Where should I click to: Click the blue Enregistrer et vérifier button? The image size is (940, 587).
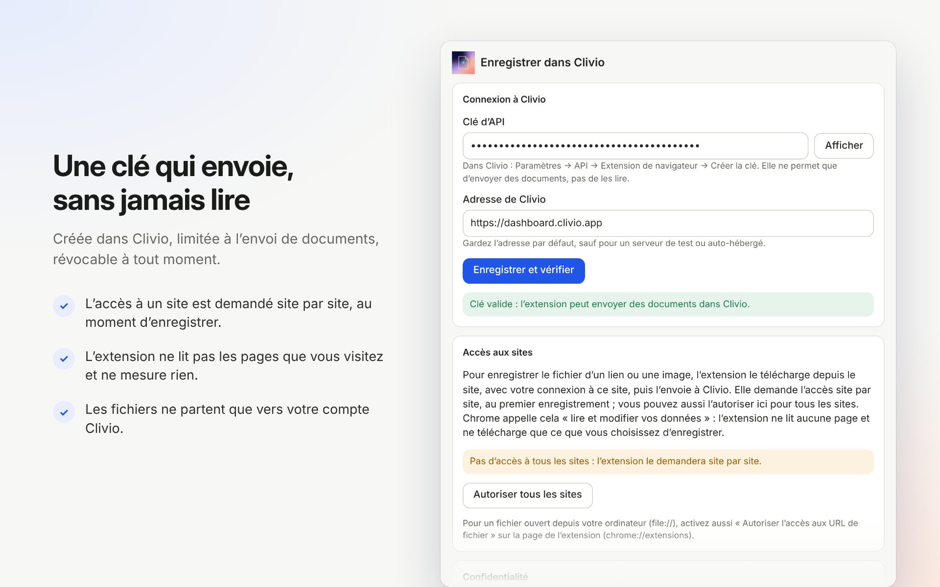click(x=523, y=271)
